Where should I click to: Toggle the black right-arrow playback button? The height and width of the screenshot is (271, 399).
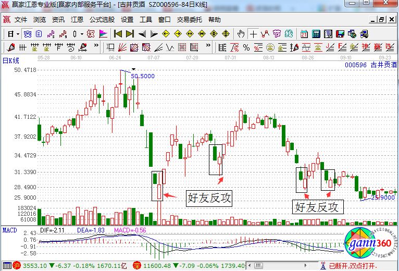coord(154,34)
